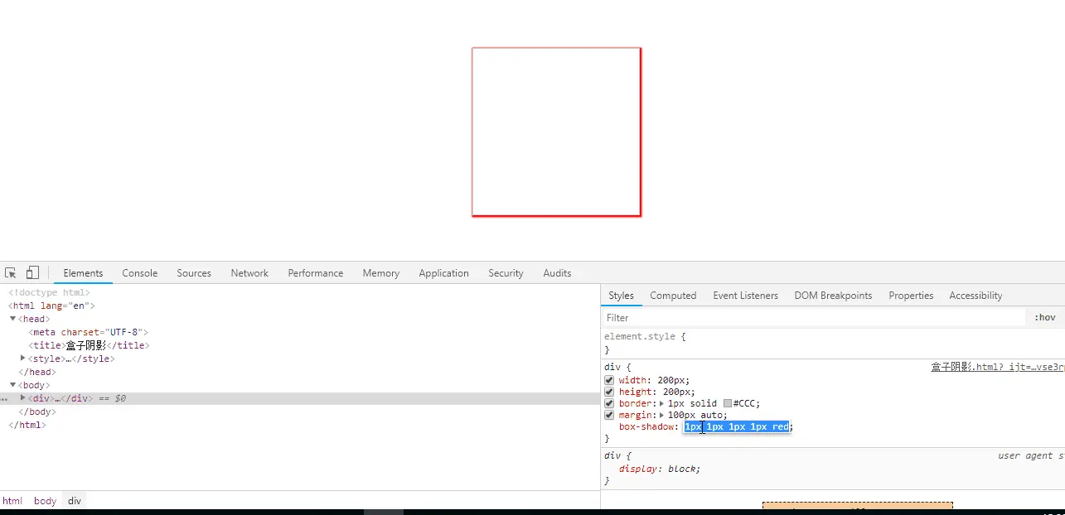Open the Network tab
The height and width of the screenshot is (515, 1065).
[249, 273]
